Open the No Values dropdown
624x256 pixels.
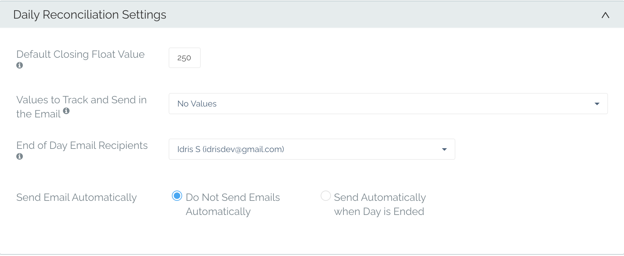coord(388,104)
